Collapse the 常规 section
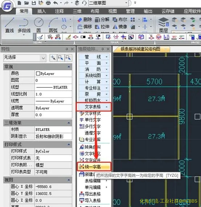This screenshot has height=207, width=201. point(69,67)
